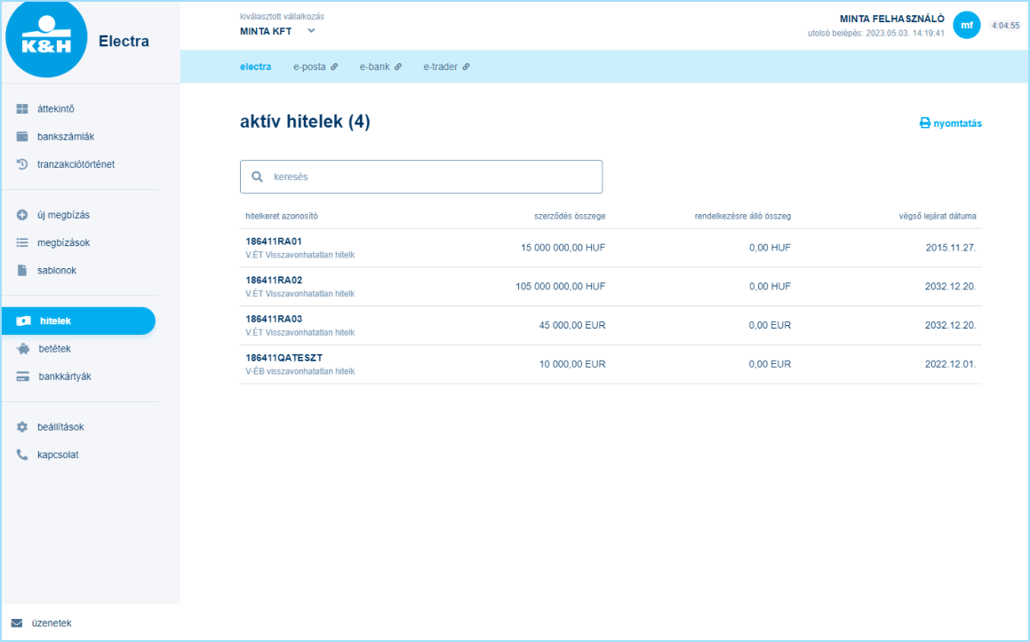
Task: Select the bankkártyák cards icon
Action: 21,376
